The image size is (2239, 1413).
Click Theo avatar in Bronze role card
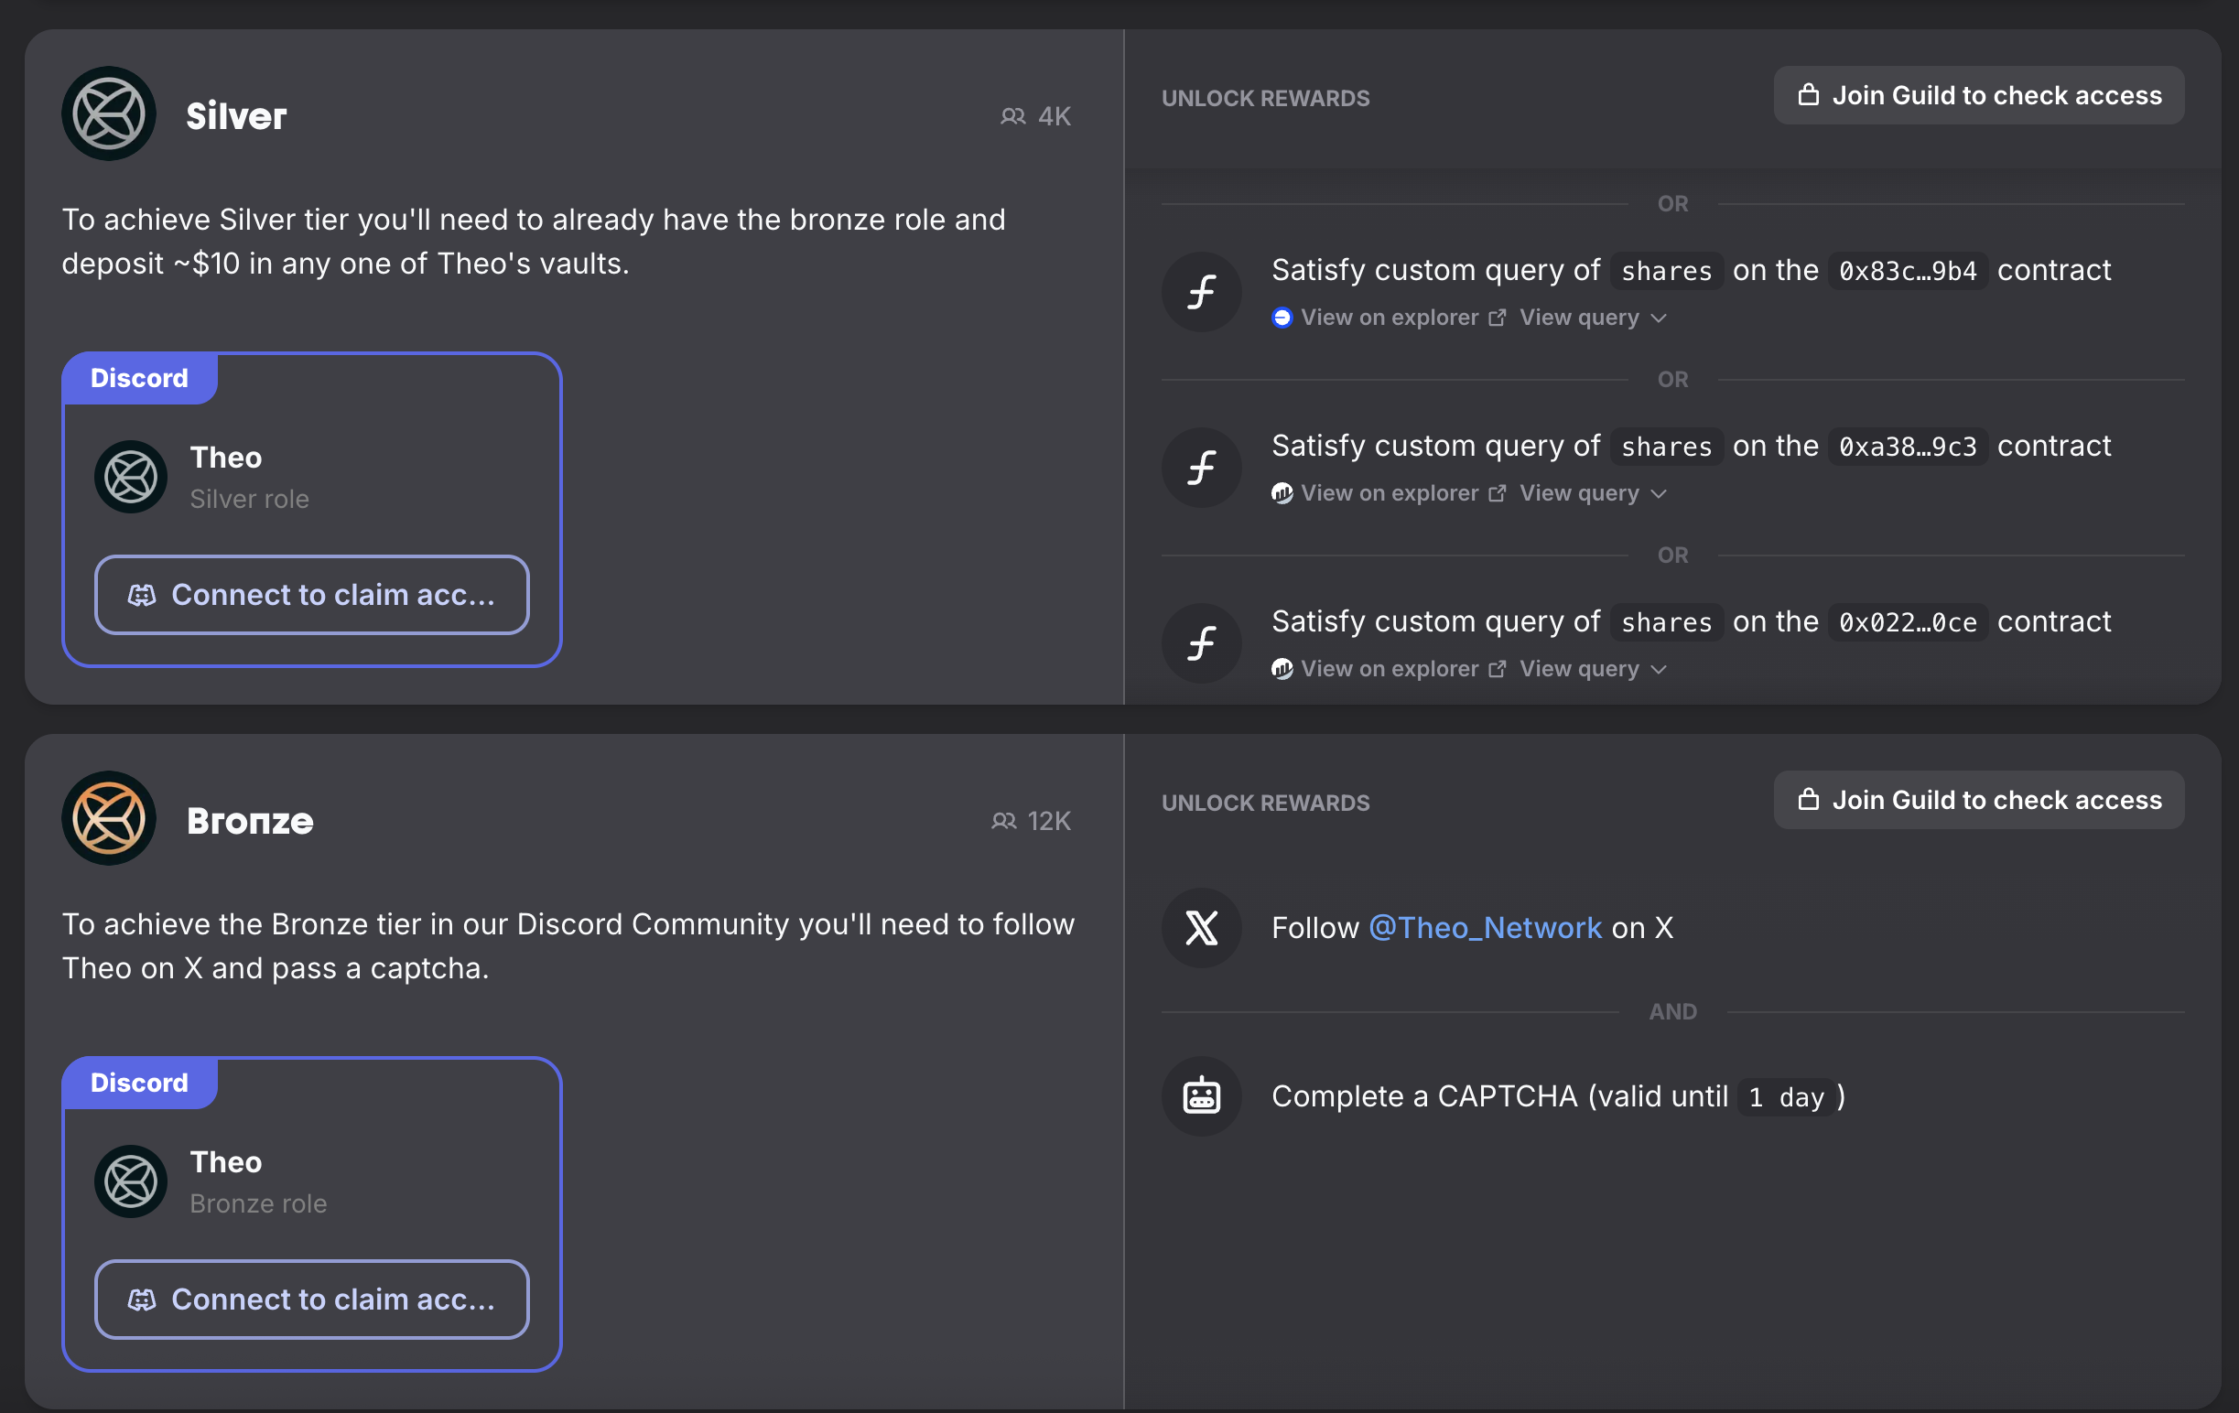131,1181
